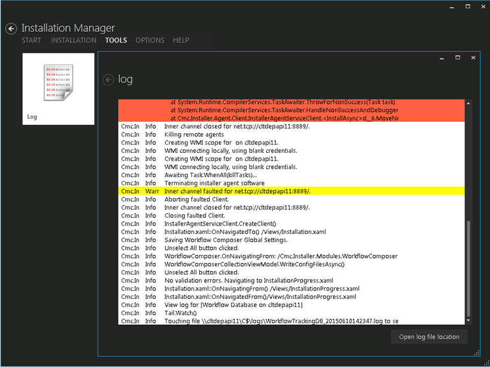Open the HELP tab
Image resolution: width=490 pixels, height=367 pixels.
pos(181,40)
